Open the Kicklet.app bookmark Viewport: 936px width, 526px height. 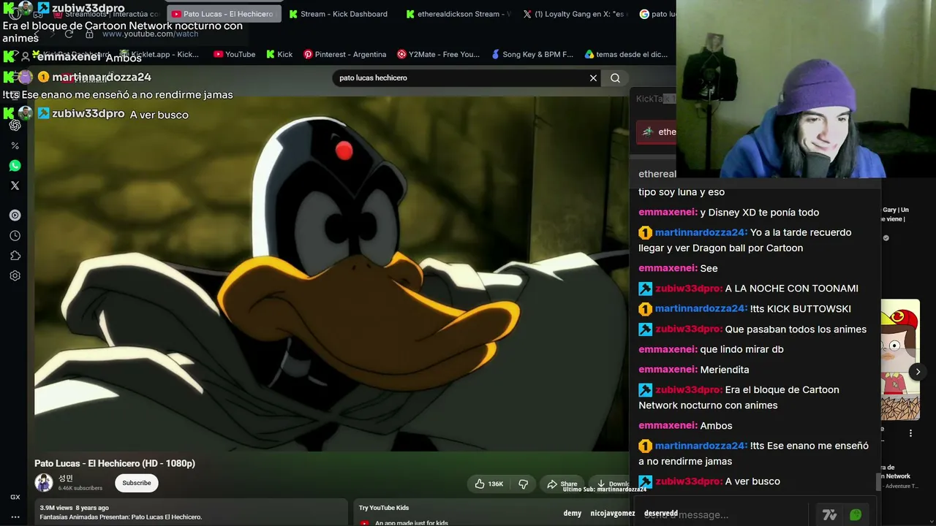[x=159, y=54]
